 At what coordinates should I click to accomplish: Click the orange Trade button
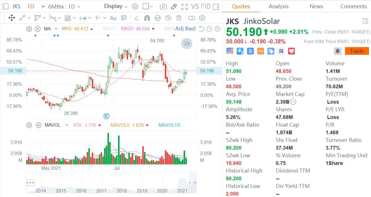click(x=356, y=51)
